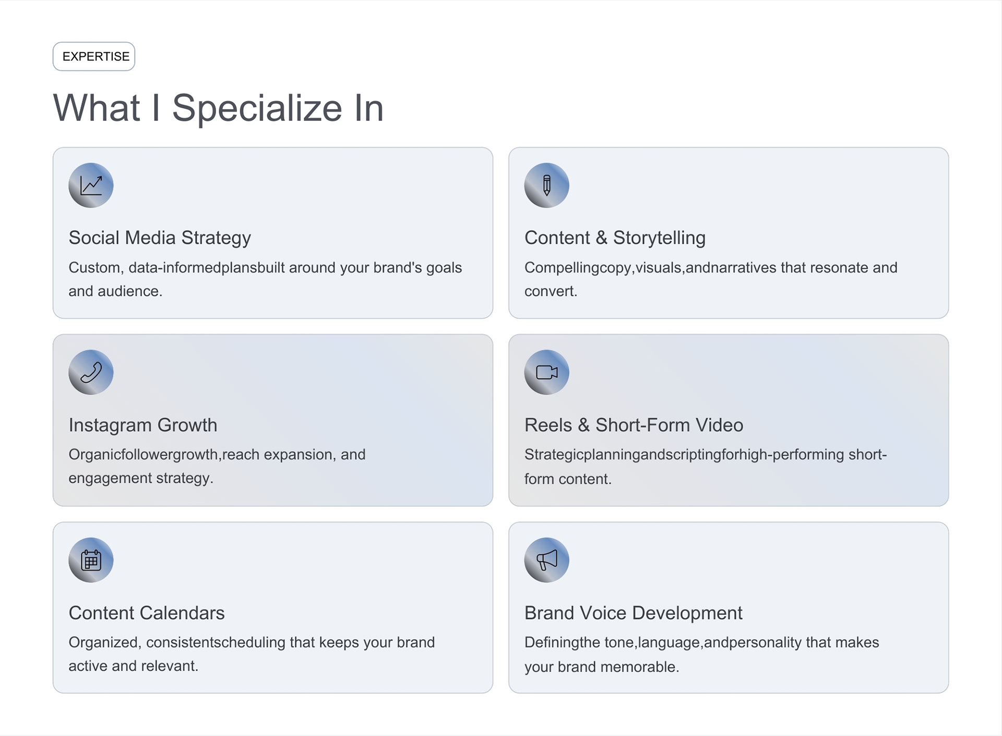Click the Content Calendars heading

pos(147,613)
